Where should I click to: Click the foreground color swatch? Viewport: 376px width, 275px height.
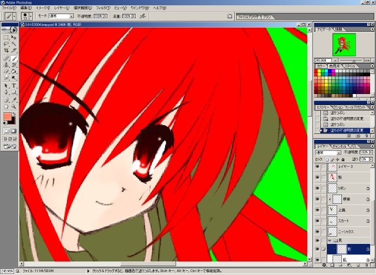8,117
